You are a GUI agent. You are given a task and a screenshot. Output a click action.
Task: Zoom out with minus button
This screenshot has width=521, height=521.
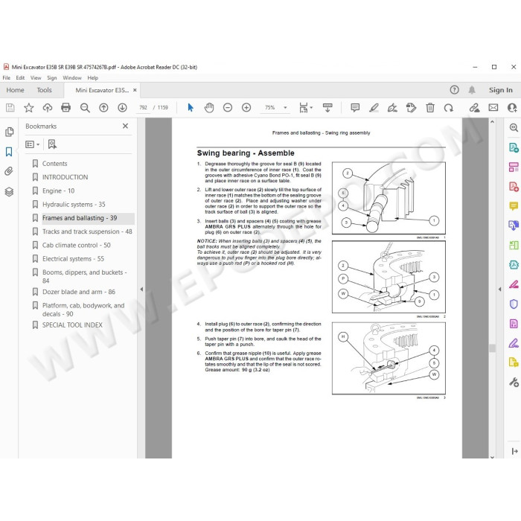coord(228,108)
